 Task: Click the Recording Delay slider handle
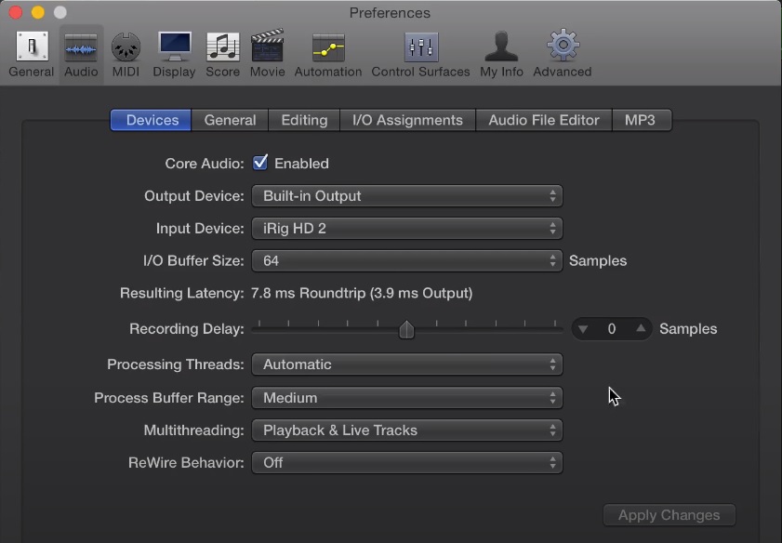click(x=406, y=329)
